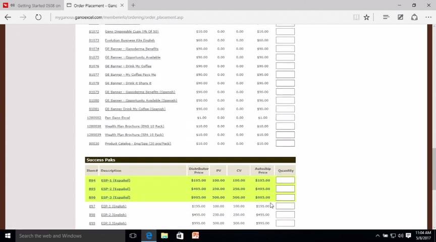Click item number 894

click(92, 180)
